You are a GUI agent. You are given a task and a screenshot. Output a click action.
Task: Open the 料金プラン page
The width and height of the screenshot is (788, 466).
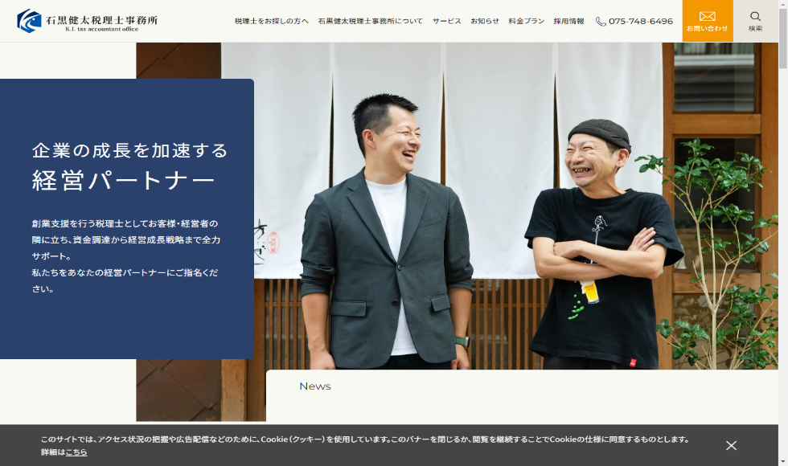click(526, 21)
